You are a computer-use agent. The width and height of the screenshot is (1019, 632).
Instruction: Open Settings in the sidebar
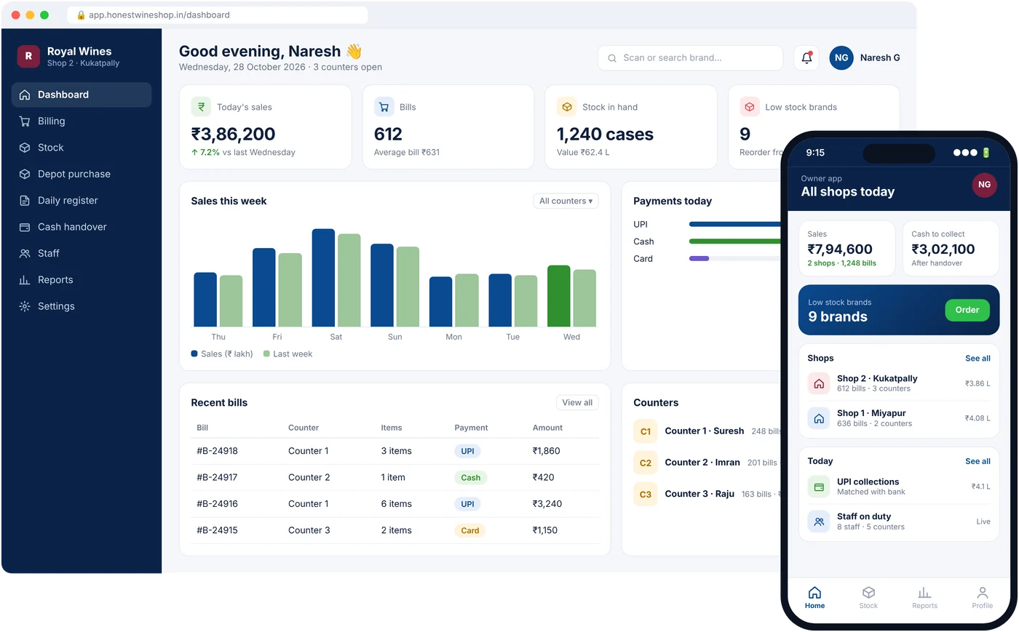pos(82,306)
